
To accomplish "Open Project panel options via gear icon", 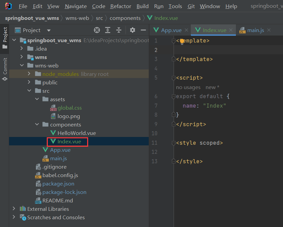I will coord(132,30).
